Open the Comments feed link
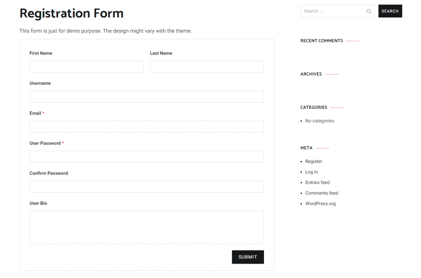The width and height of the screenshot is (421, 278). [322, 193]
